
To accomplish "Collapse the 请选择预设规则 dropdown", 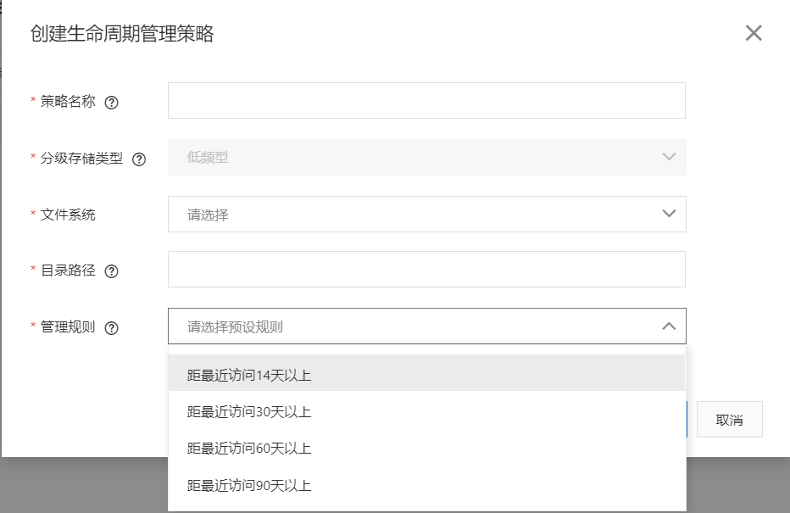I will [x=668, y=326].
